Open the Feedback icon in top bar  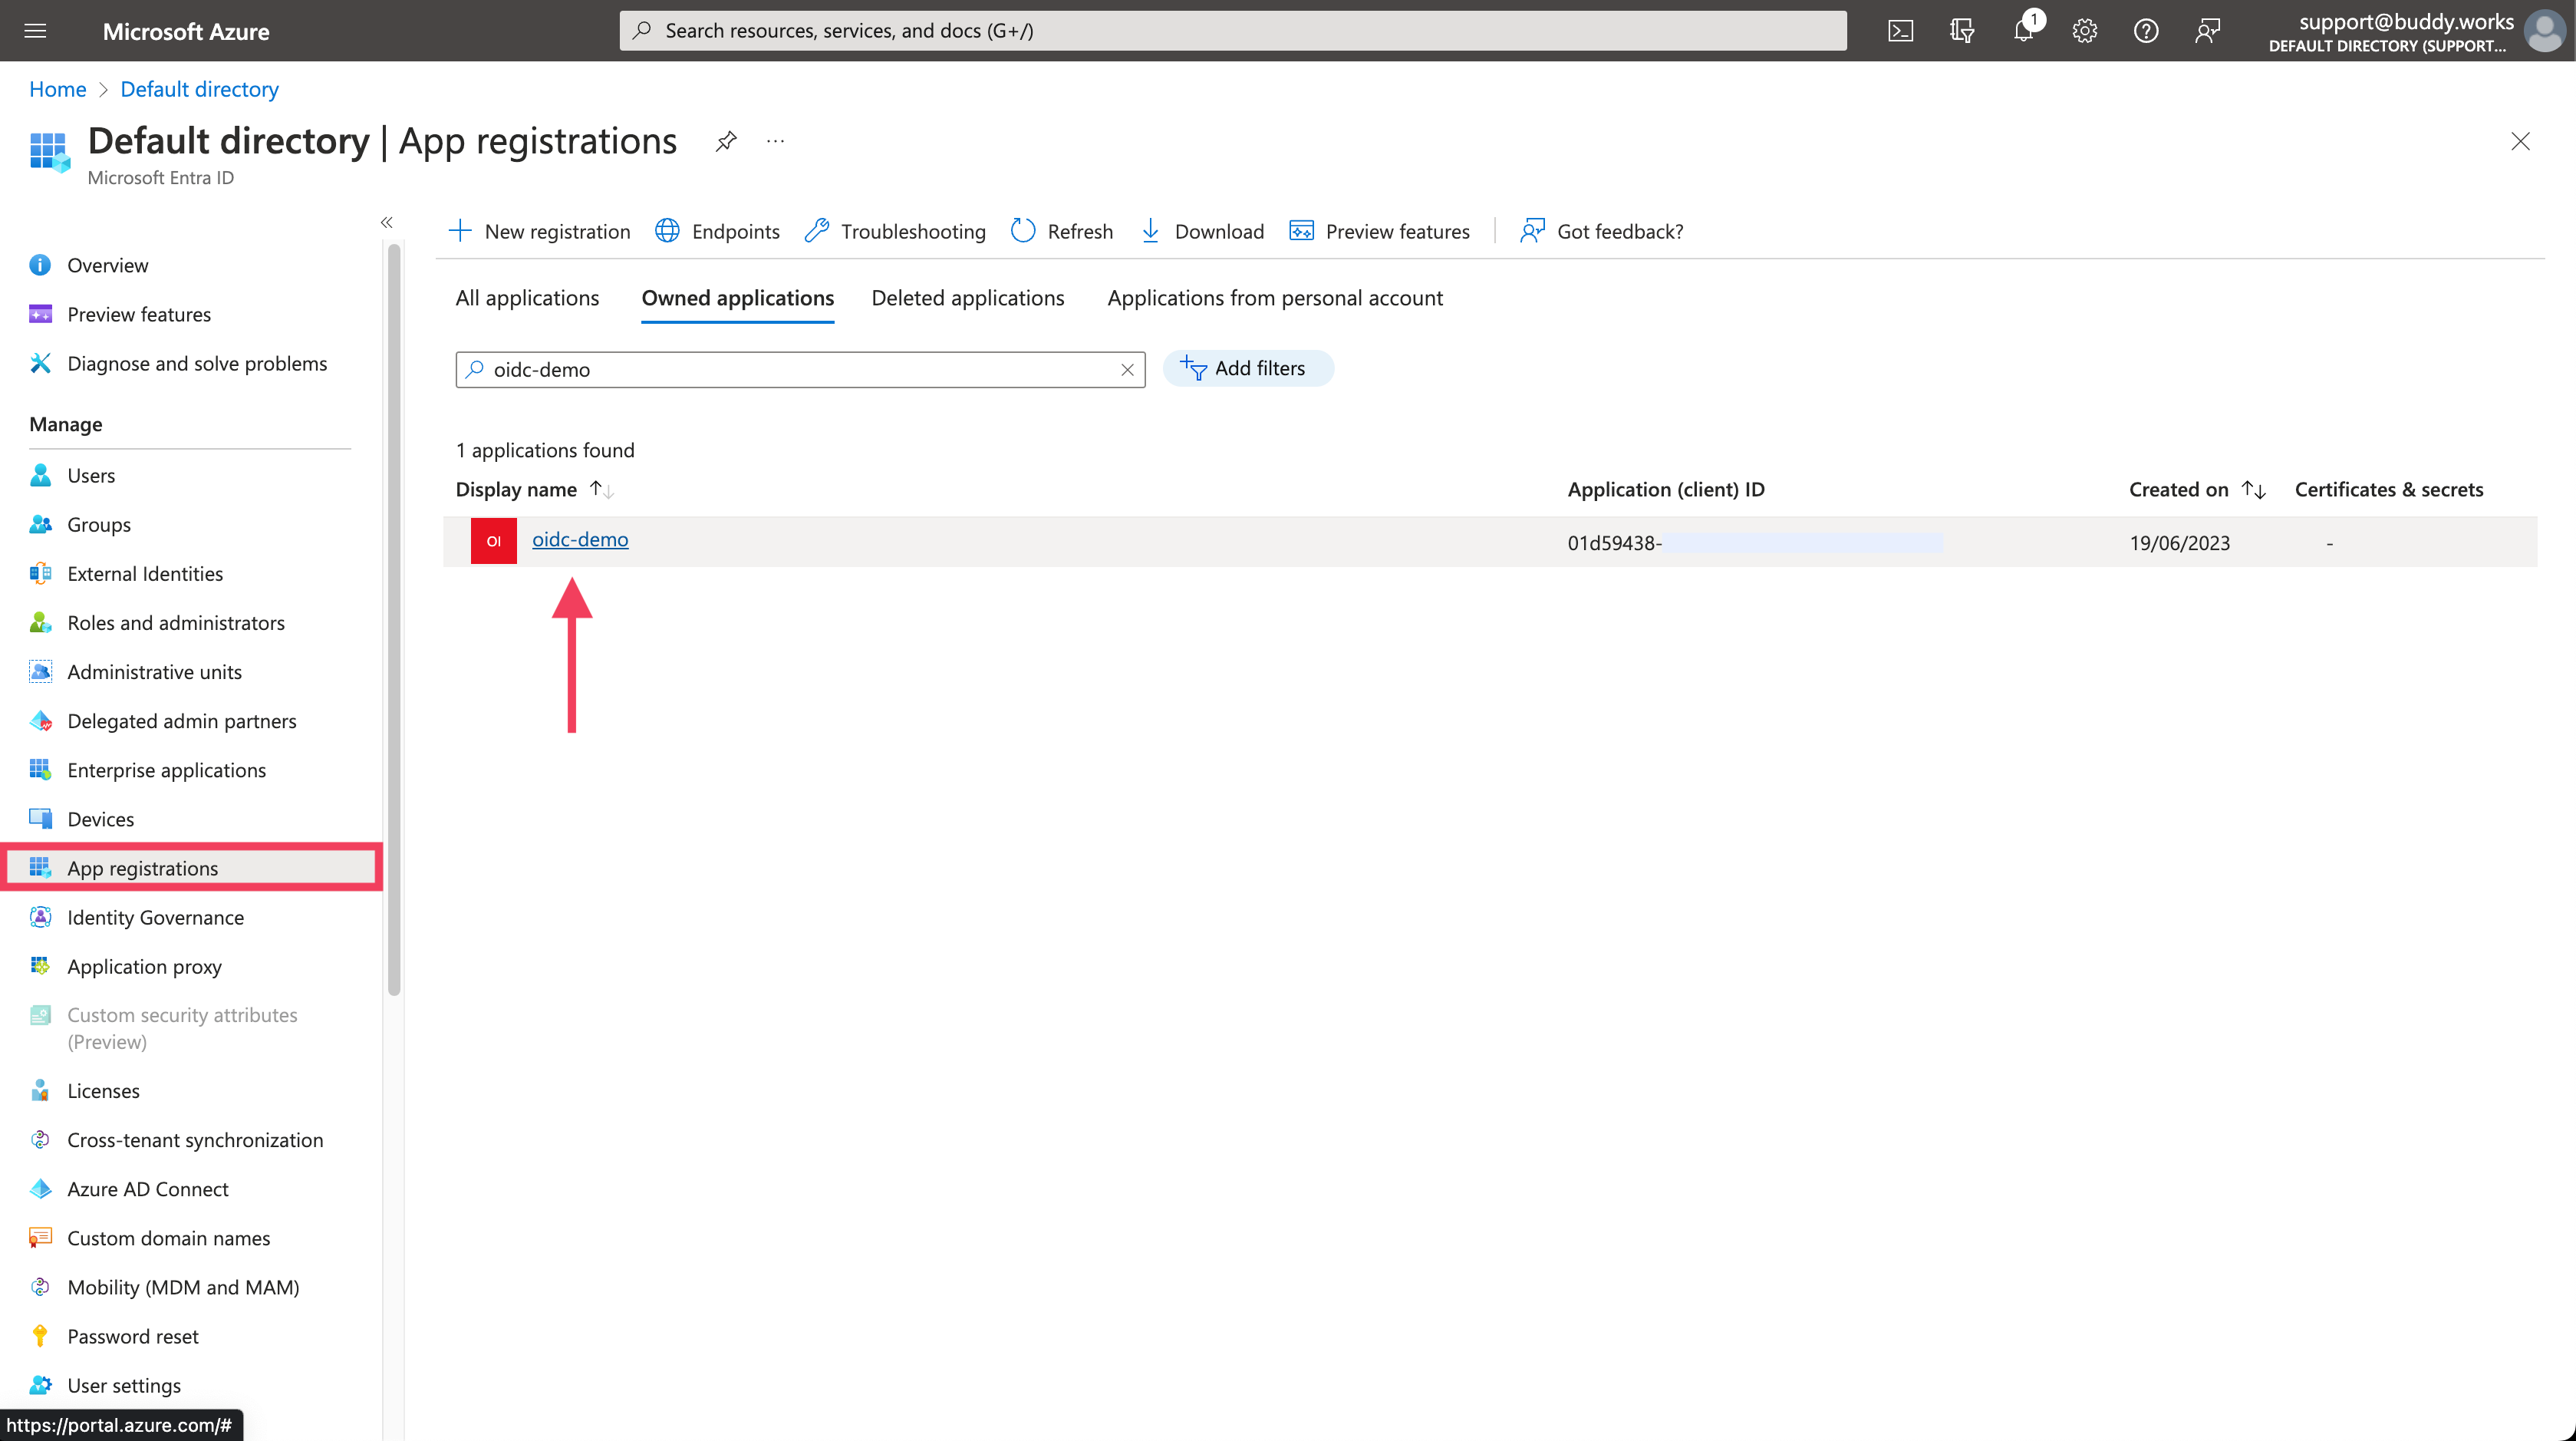2207,31
